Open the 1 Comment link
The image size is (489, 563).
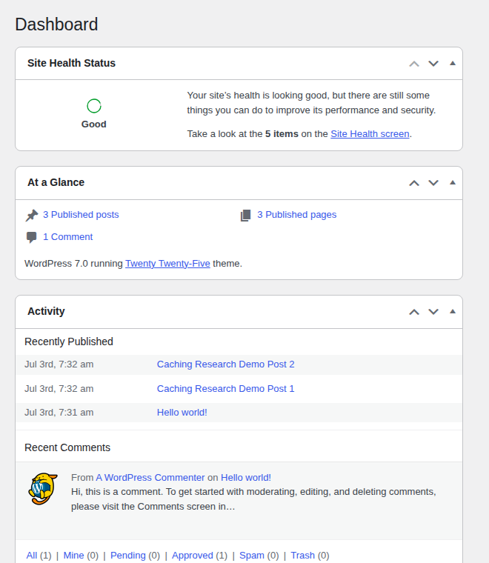(x=68, y=237)
